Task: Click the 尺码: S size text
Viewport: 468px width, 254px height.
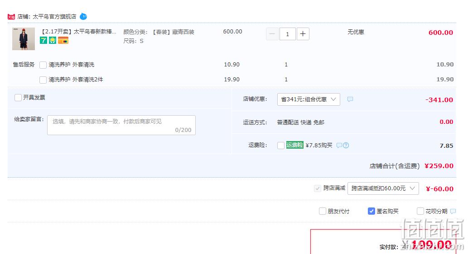Action: pyautogui.click(x=133, y=41)
